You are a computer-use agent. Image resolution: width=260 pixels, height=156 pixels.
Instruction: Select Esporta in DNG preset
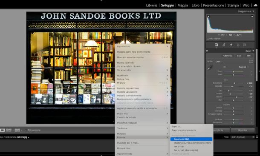click(x=191, y=139)
